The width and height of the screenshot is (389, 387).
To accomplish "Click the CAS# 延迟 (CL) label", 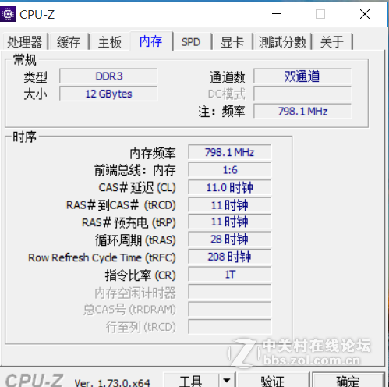I will coord(137,187).
